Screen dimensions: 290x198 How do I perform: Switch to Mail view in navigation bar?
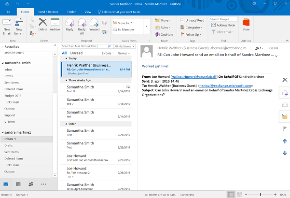[x=6, y=184]
